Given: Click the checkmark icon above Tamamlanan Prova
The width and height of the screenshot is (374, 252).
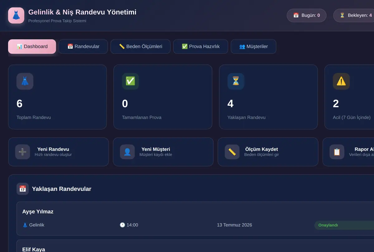Looking at the screenshot, I should click(130, 81).
